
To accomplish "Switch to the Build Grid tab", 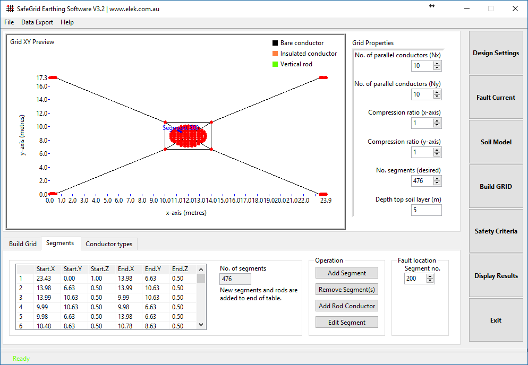I will tap(22, 244).
